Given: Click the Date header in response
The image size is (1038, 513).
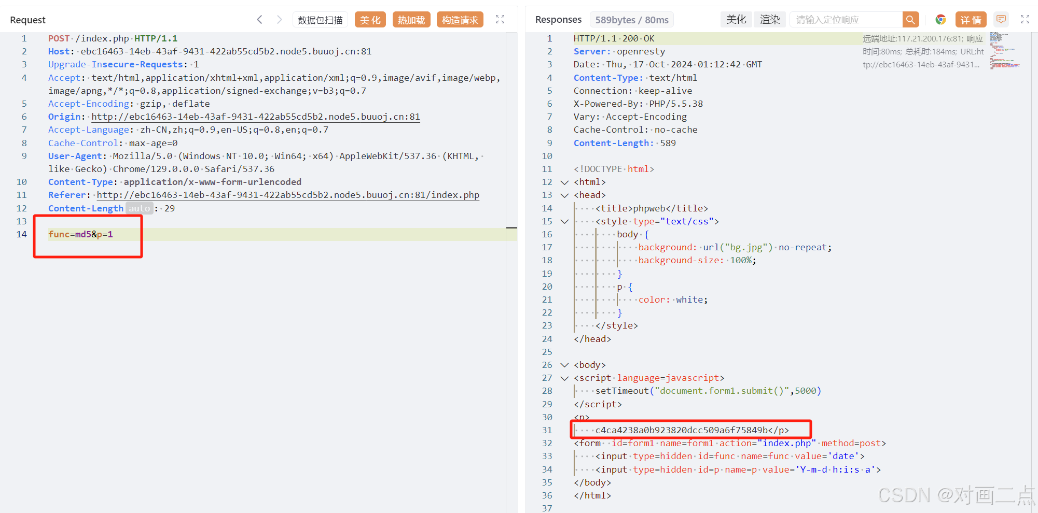Looking at the screenshot, I should pos(668,64).
